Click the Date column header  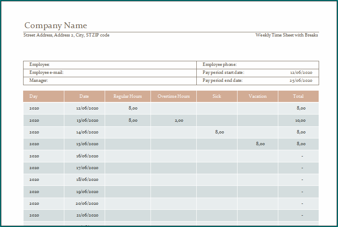[x=84, y=96]
